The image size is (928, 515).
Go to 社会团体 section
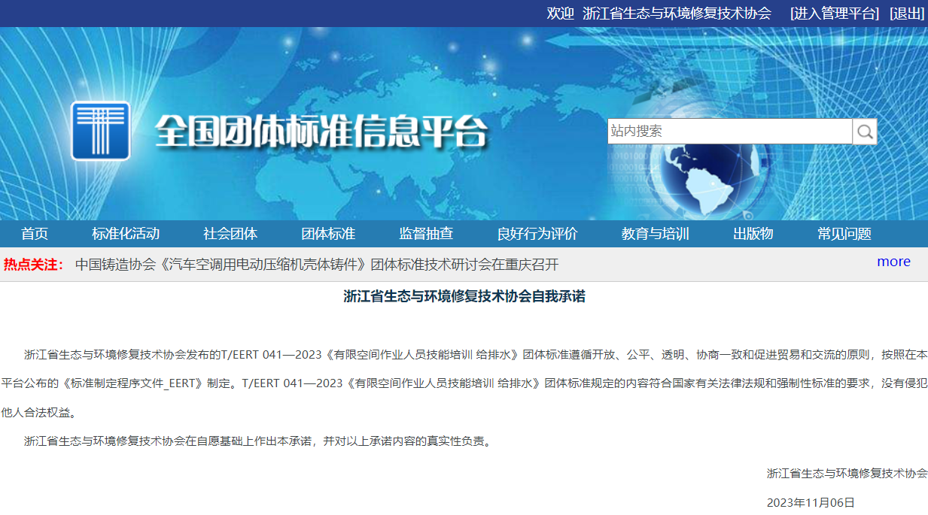(230, 234)
